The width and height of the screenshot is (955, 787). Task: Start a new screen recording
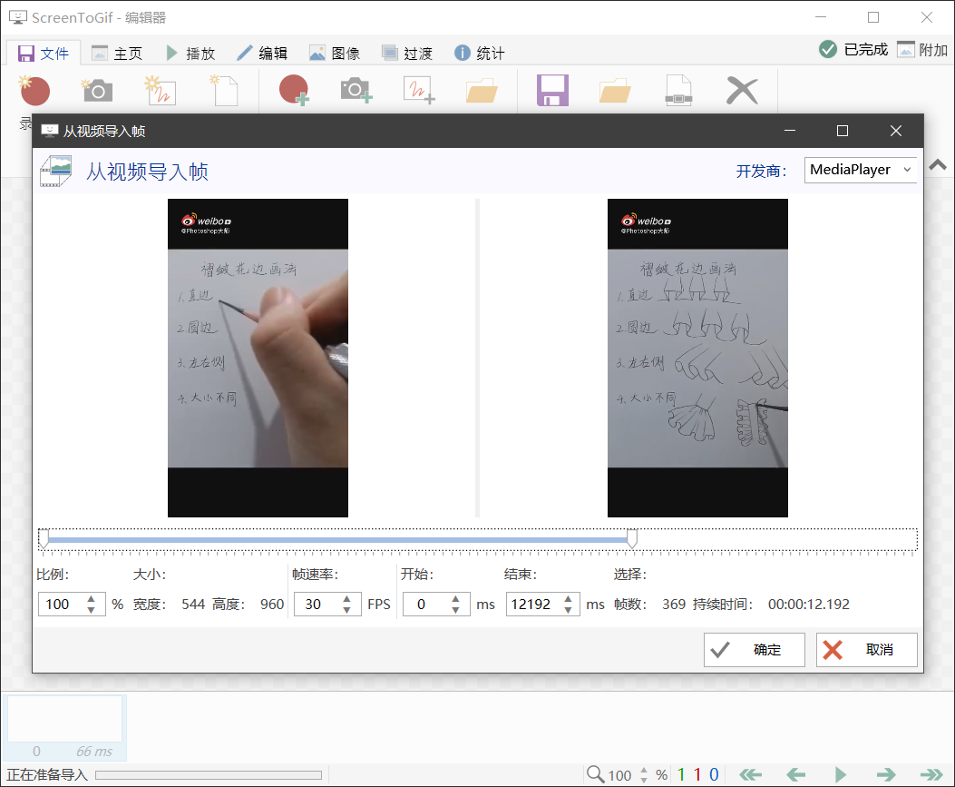34,91
